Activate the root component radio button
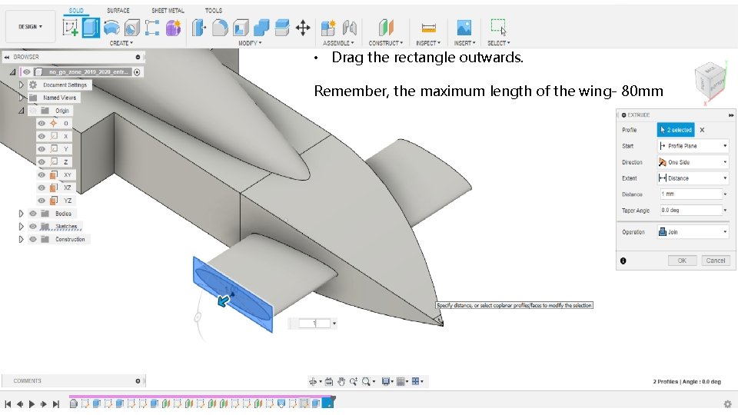The height and width of the screenshot is (415, 738). (137, 72)
